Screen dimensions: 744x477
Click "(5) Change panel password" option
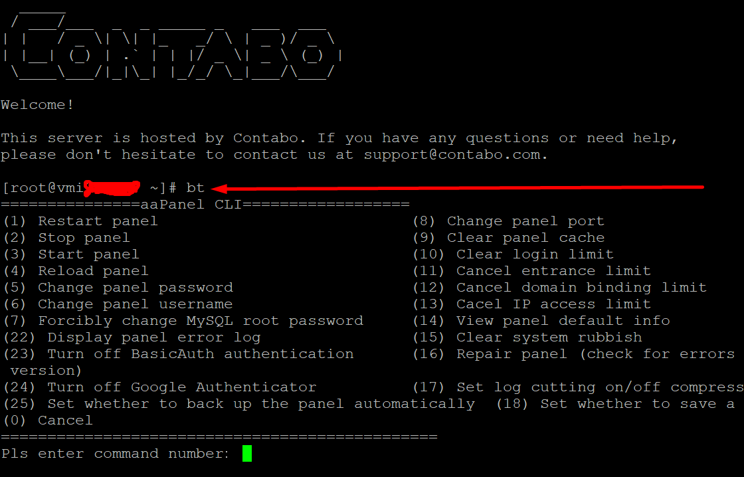click(x=118, y=288)
